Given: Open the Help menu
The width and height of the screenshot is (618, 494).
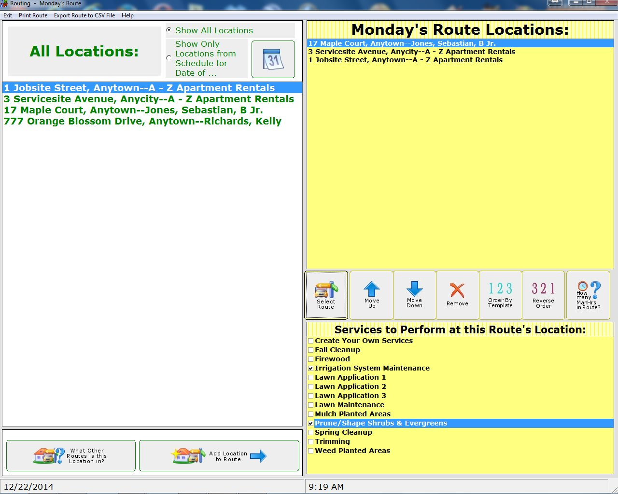Looking at the screenshot, I should click(127, 15).
